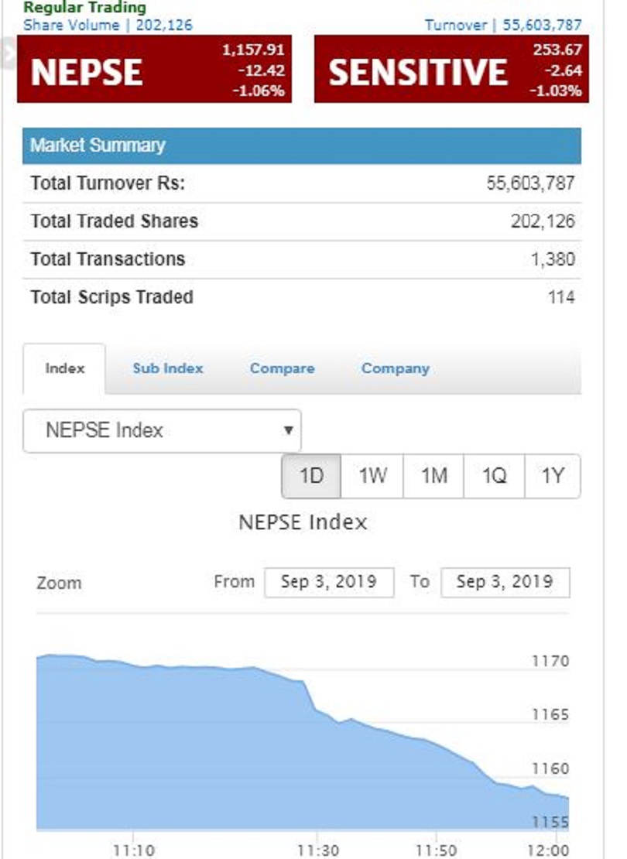
Task: Switch to the Sub Index tab
Action: point(167,368)
